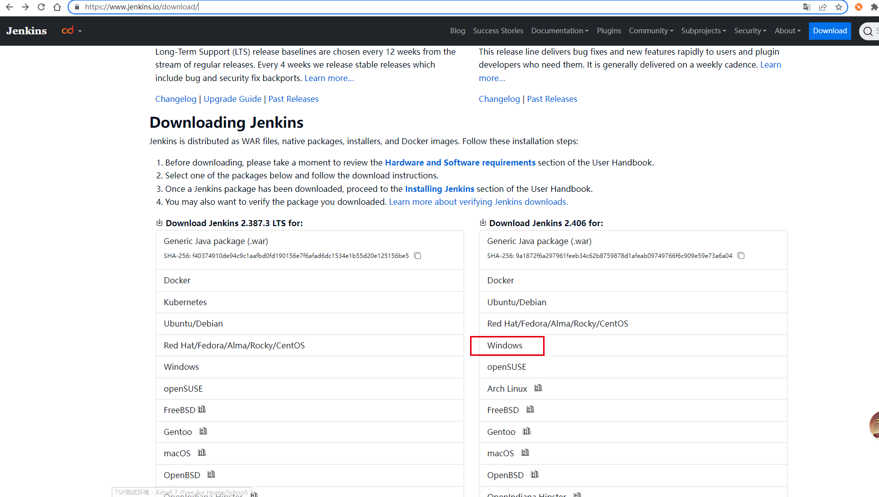Screen dimensions: 879x497
Task: Click the blue Download button
Action: click(830, 31)
